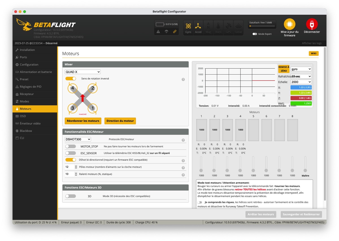Turn off DShot bi-directionnel toggle
Screen dimensions: 339x241
(x=71, y=160)
